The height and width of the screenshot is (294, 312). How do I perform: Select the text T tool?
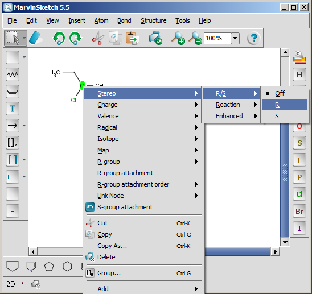click(x=13, y=109)
